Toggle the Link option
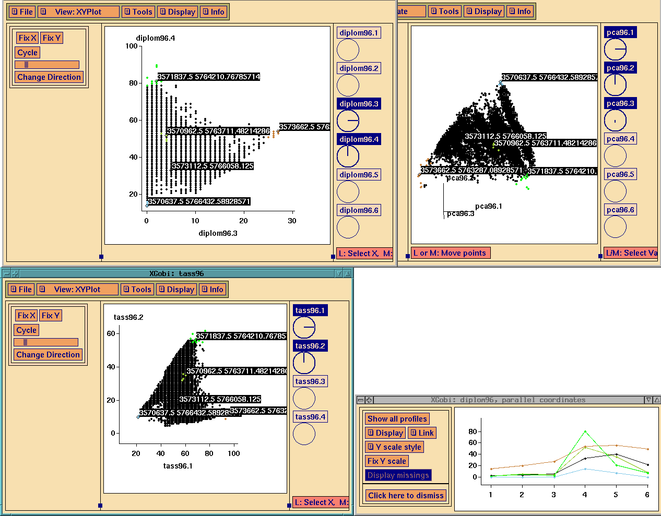Screen dimensions: 661x516 click(x=422, y=433)
